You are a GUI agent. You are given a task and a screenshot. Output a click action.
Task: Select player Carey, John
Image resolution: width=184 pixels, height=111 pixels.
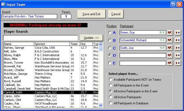click(51, 96)
